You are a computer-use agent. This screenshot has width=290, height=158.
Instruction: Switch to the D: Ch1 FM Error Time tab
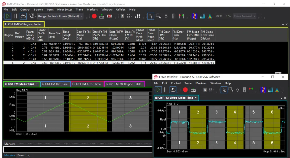[x=88, y=84]
